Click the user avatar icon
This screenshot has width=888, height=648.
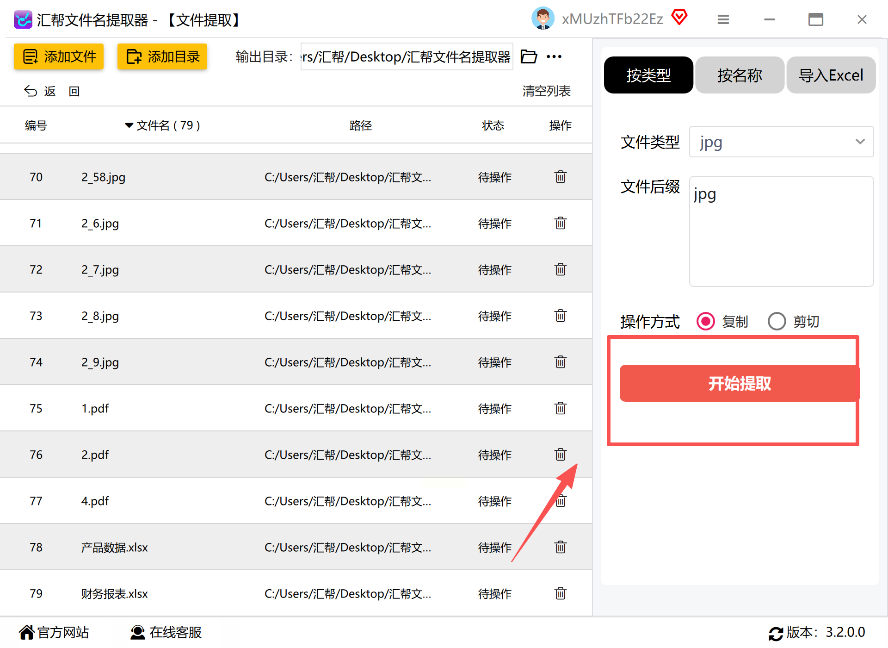point(543,19)
